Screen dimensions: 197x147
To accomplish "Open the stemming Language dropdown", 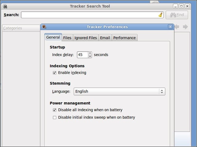I will click(119, 92).
